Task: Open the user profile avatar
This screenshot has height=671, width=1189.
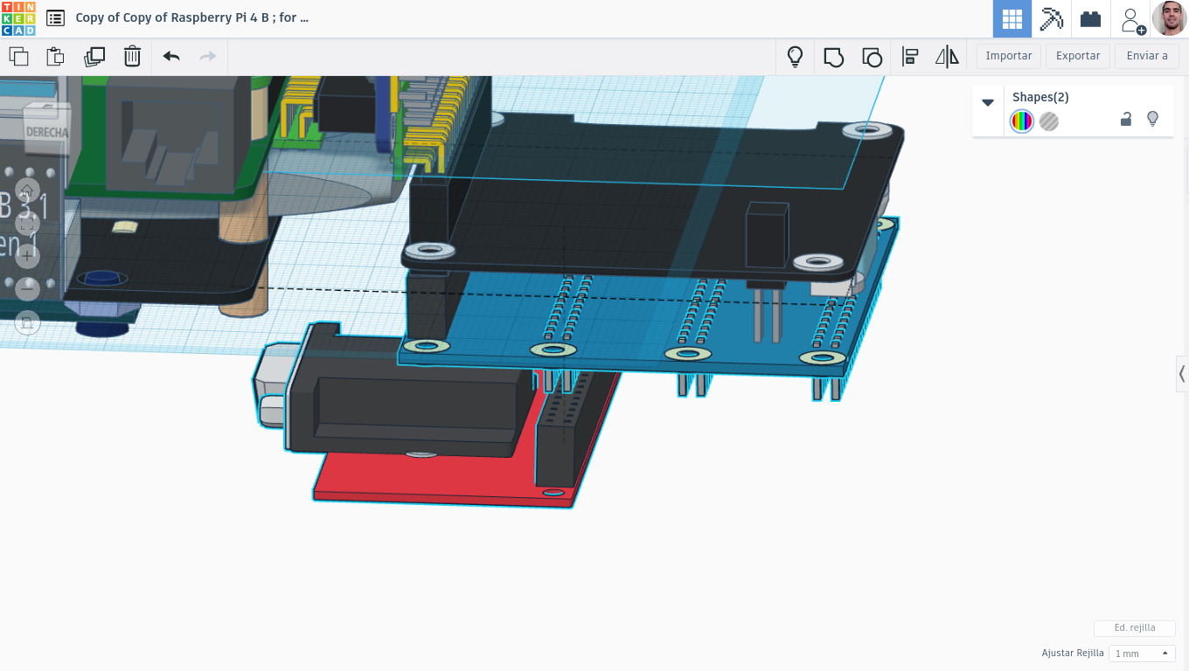Action: [1169, 18]
